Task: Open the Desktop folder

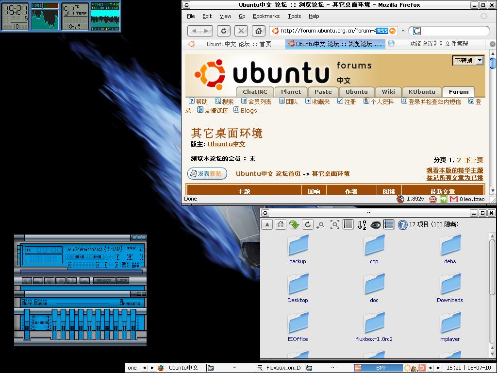Action: click(298, 288)
